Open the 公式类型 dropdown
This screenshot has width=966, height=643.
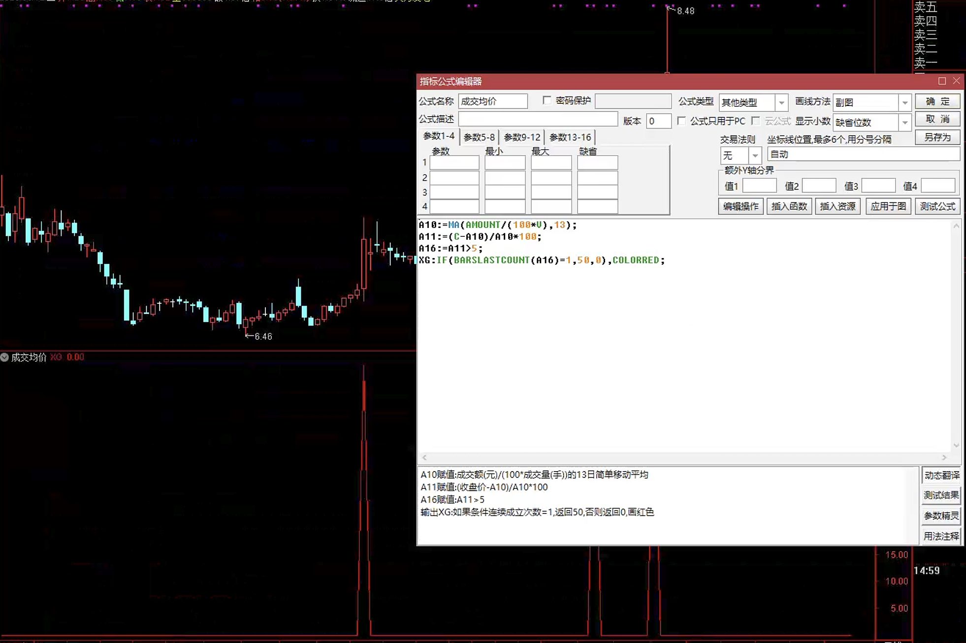pyautogui.click(x=781, y=102)
